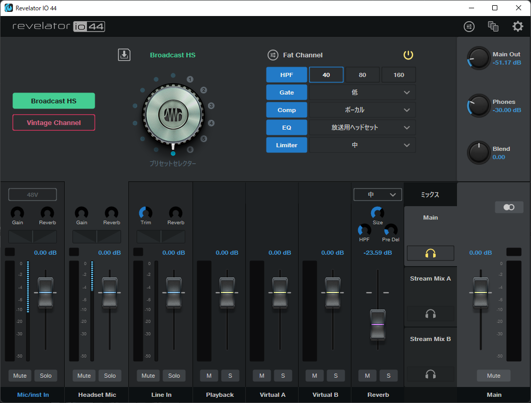Image resolution: width=531 pixels, height=403 pixels.
Task: Select the Vintage Channel preset button
Action: pyautogui.click(x=54, y=122)
